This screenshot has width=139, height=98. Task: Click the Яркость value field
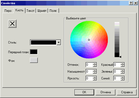[x=89, y=78]
